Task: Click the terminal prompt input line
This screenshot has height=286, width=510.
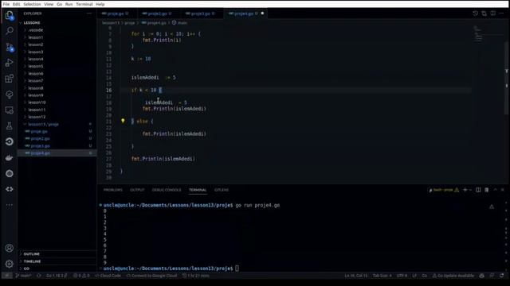Action: coord(237,269)
